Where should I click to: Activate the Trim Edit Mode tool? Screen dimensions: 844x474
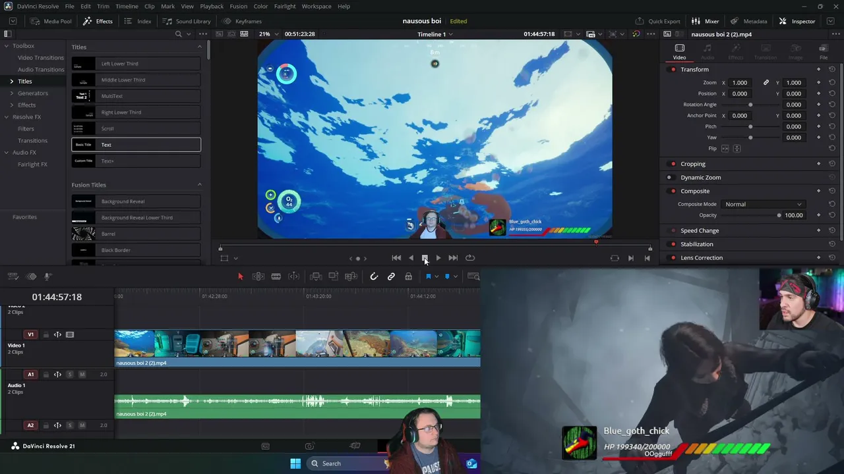[258, 276]
